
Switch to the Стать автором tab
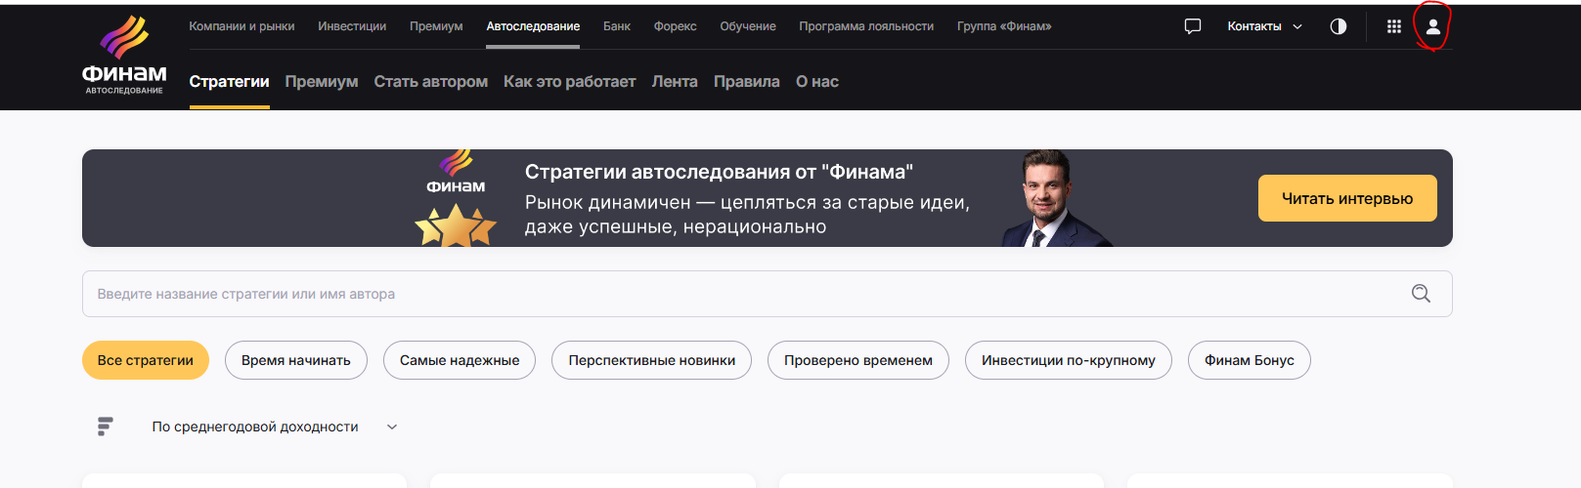(x=430, y=82)
